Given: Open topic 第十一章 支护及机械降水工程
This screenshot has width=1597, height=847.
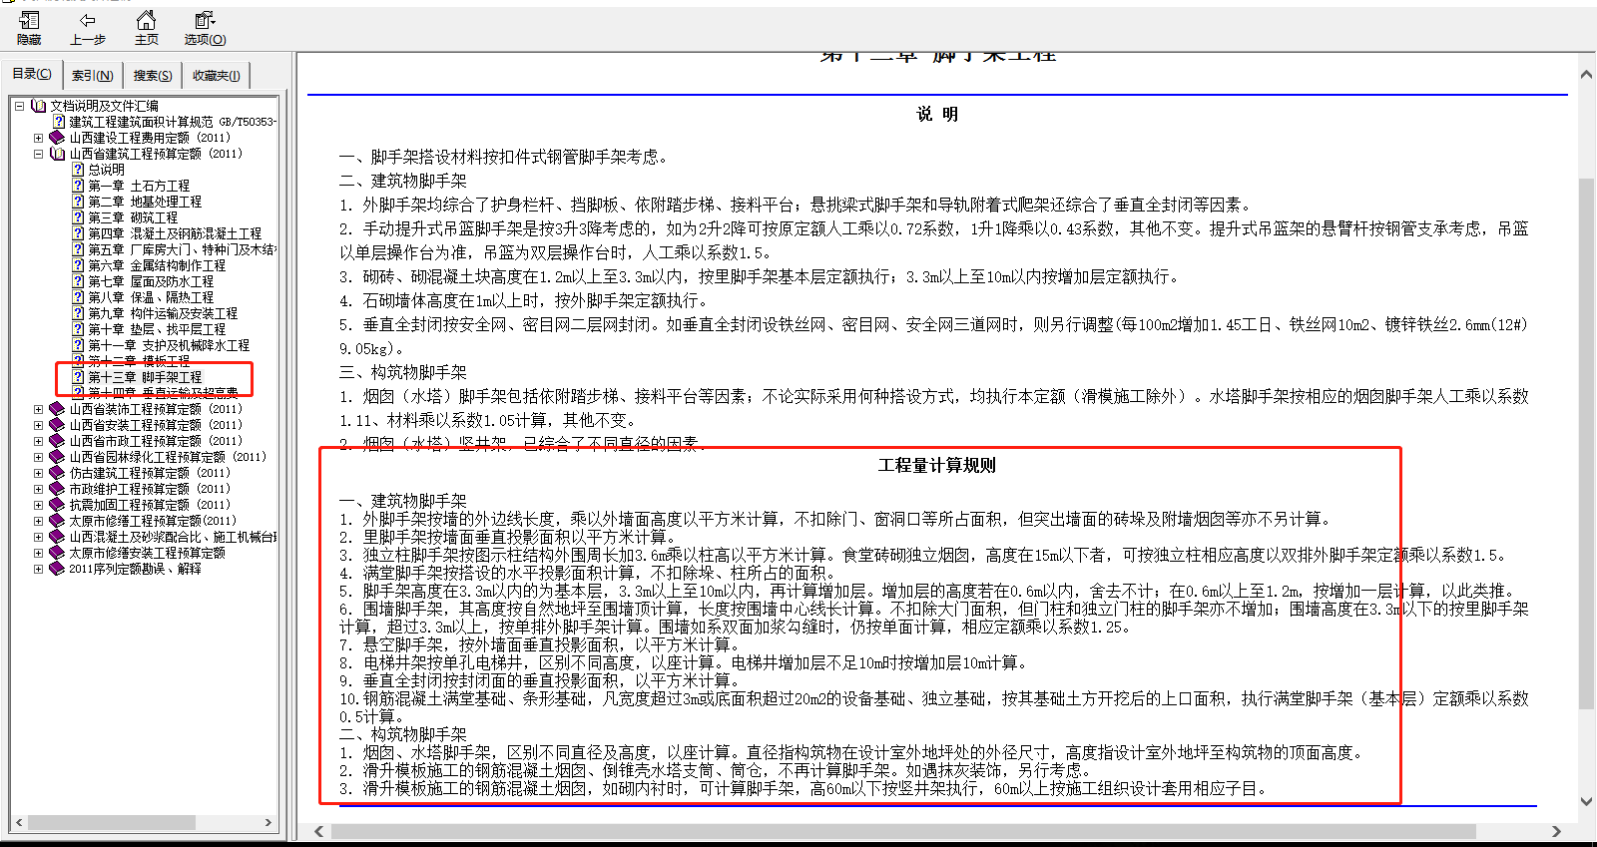Looking at the screenshot, I should tap(169, 345).
